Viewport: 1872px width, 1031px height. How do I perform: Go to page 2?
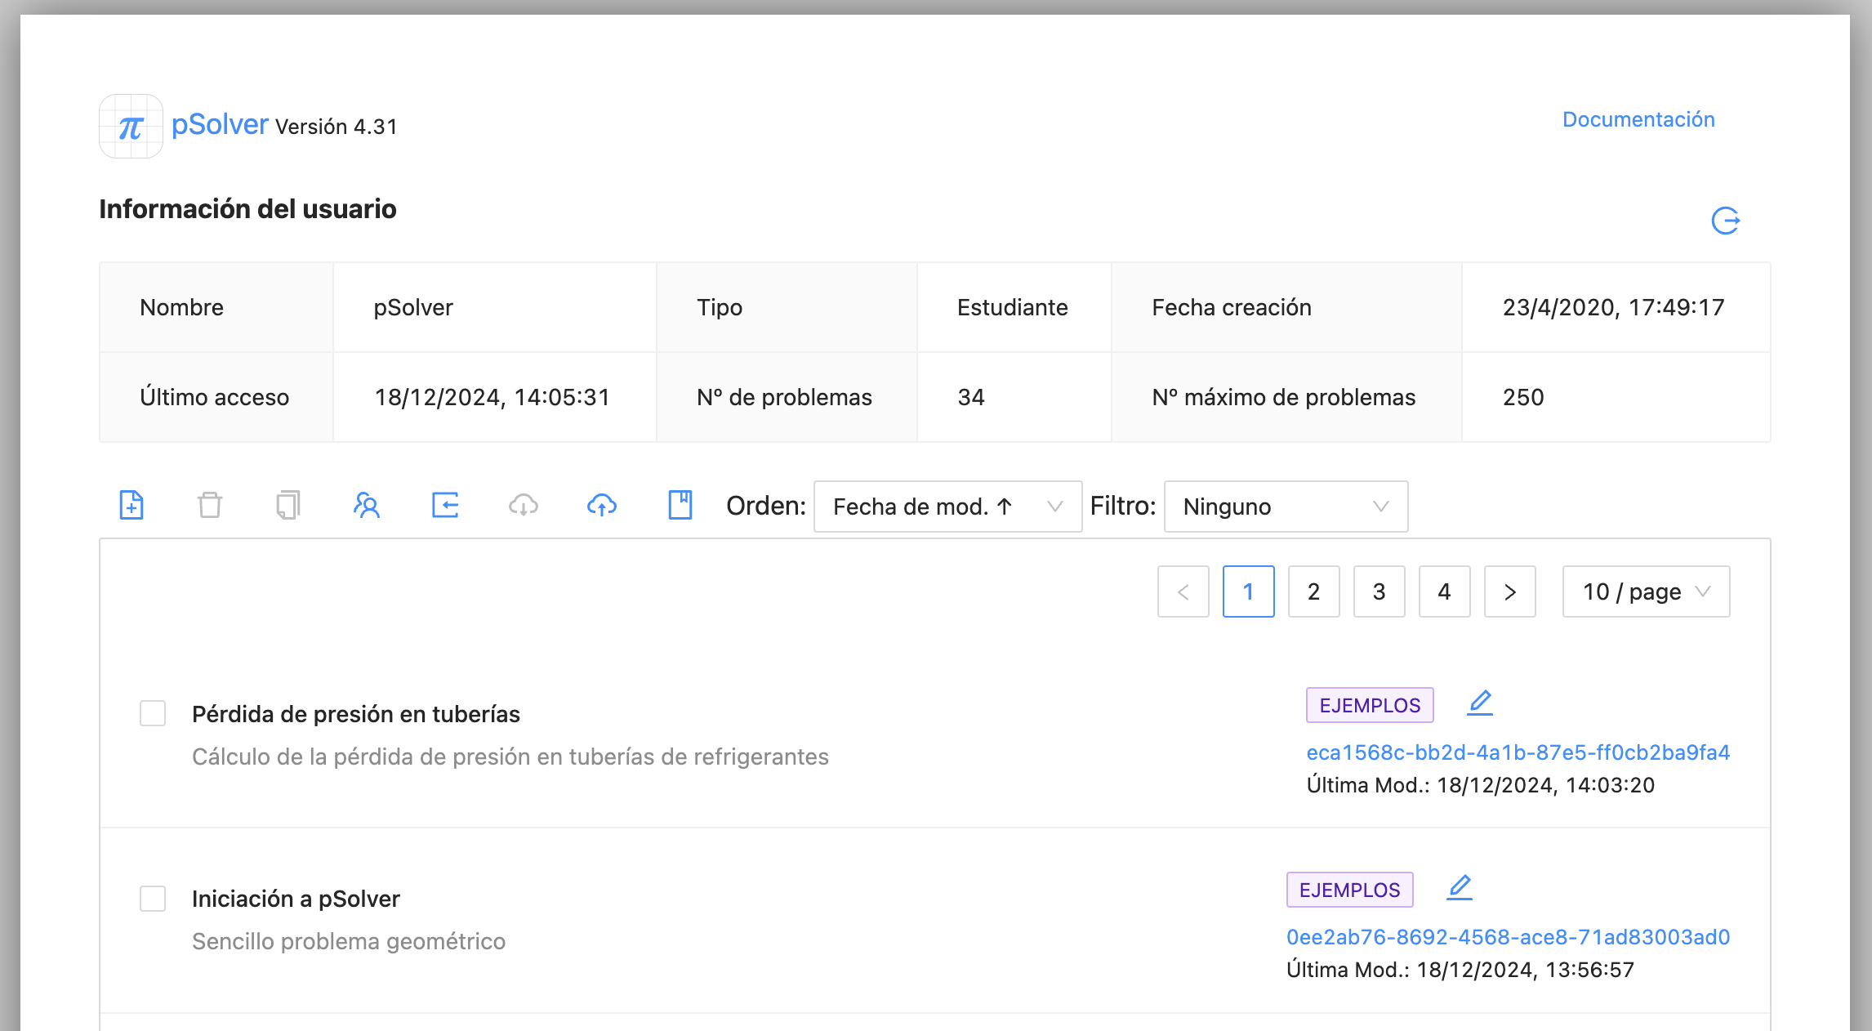(1313, 591)
